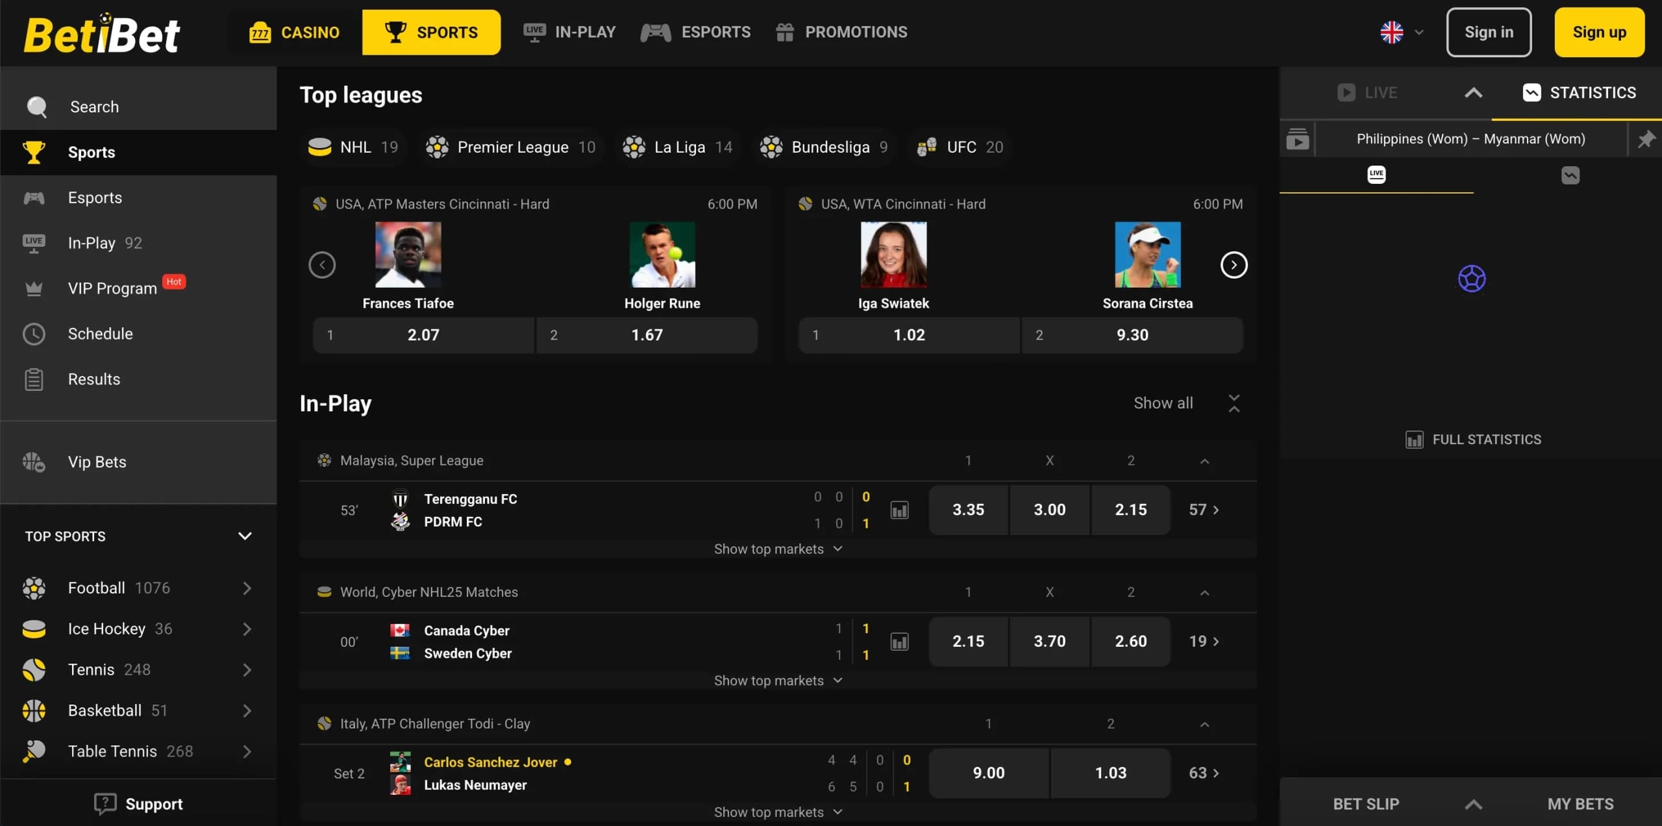The height and width of the screenshot is (826, 1662).
Task: Pin the Philippines – Myanmar match
Action: click(x=1647, y=138)
